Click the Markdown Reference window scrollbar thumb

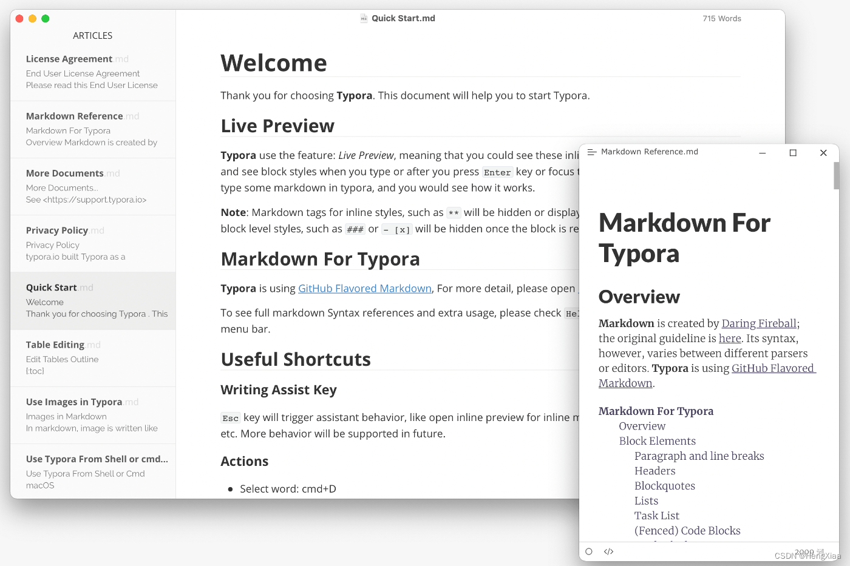pos(836,175)
